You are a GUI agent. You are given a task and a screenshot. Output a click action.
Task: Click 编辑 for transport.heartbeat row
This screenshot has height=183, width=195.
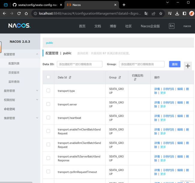coord(180,116)
